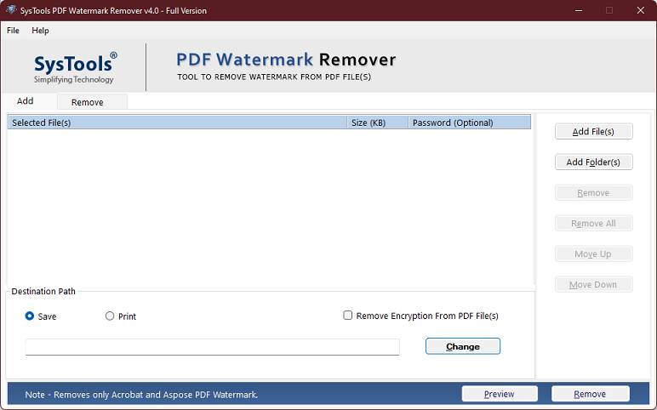This screenshot has height=410, width=657.
Task: Click the destination path input field
Action: (212, 347)
